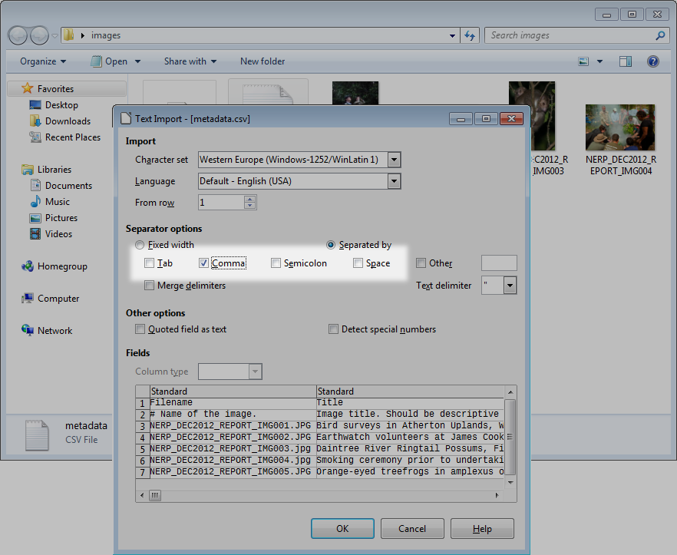Open the Organize menu
Image resolution: width=677 pixels, height=555 pixels.
click(x=43, y=61)
